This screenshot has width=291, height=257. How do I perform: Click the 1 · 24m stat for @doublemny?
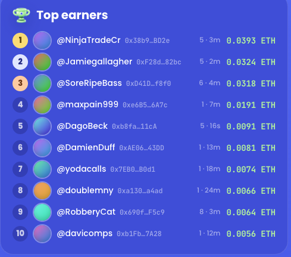208,190
